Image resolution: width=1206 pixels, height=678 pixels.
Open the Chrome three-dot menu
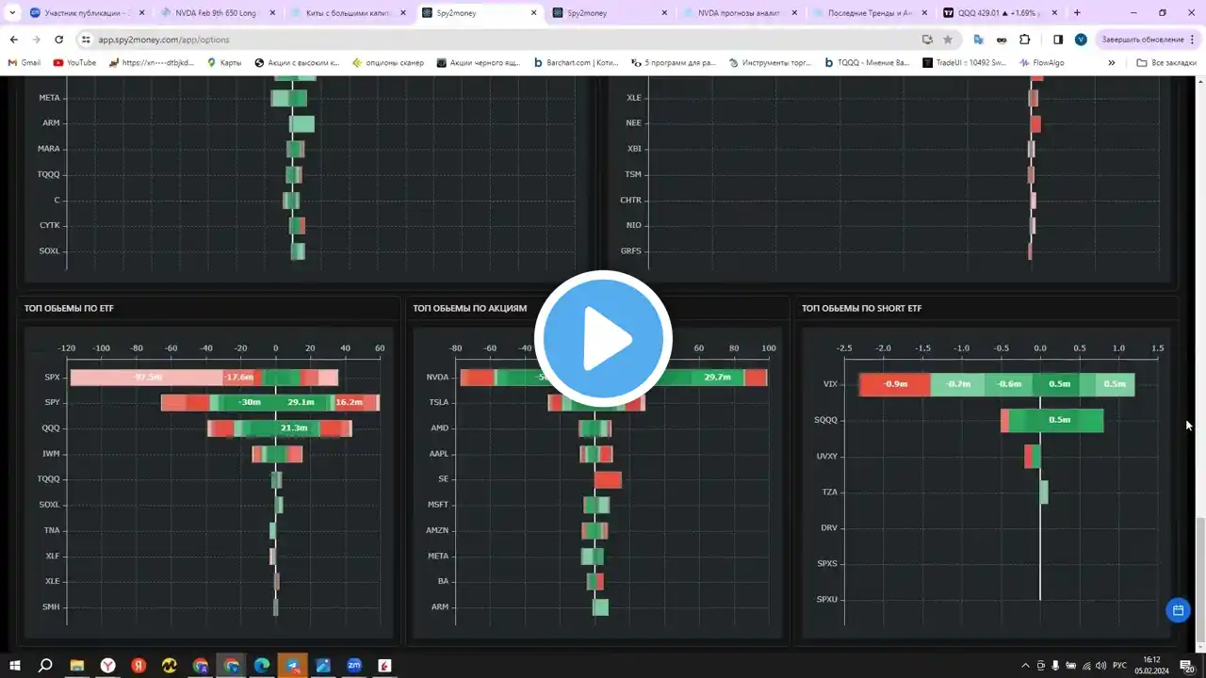click(1195, 40)
